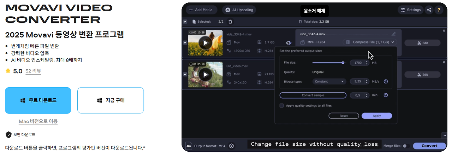Click the resolution icon beside 1920x1080

(x=228, y=51)
